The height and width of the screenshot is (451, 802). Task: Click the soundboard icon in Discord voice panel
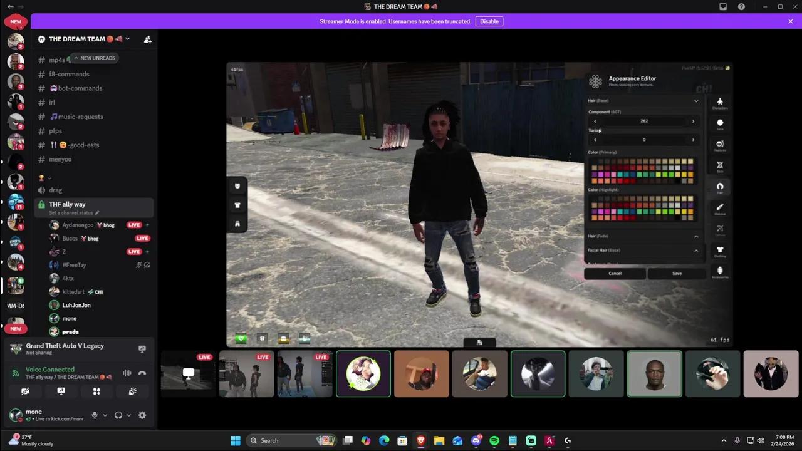click(132, 391)
